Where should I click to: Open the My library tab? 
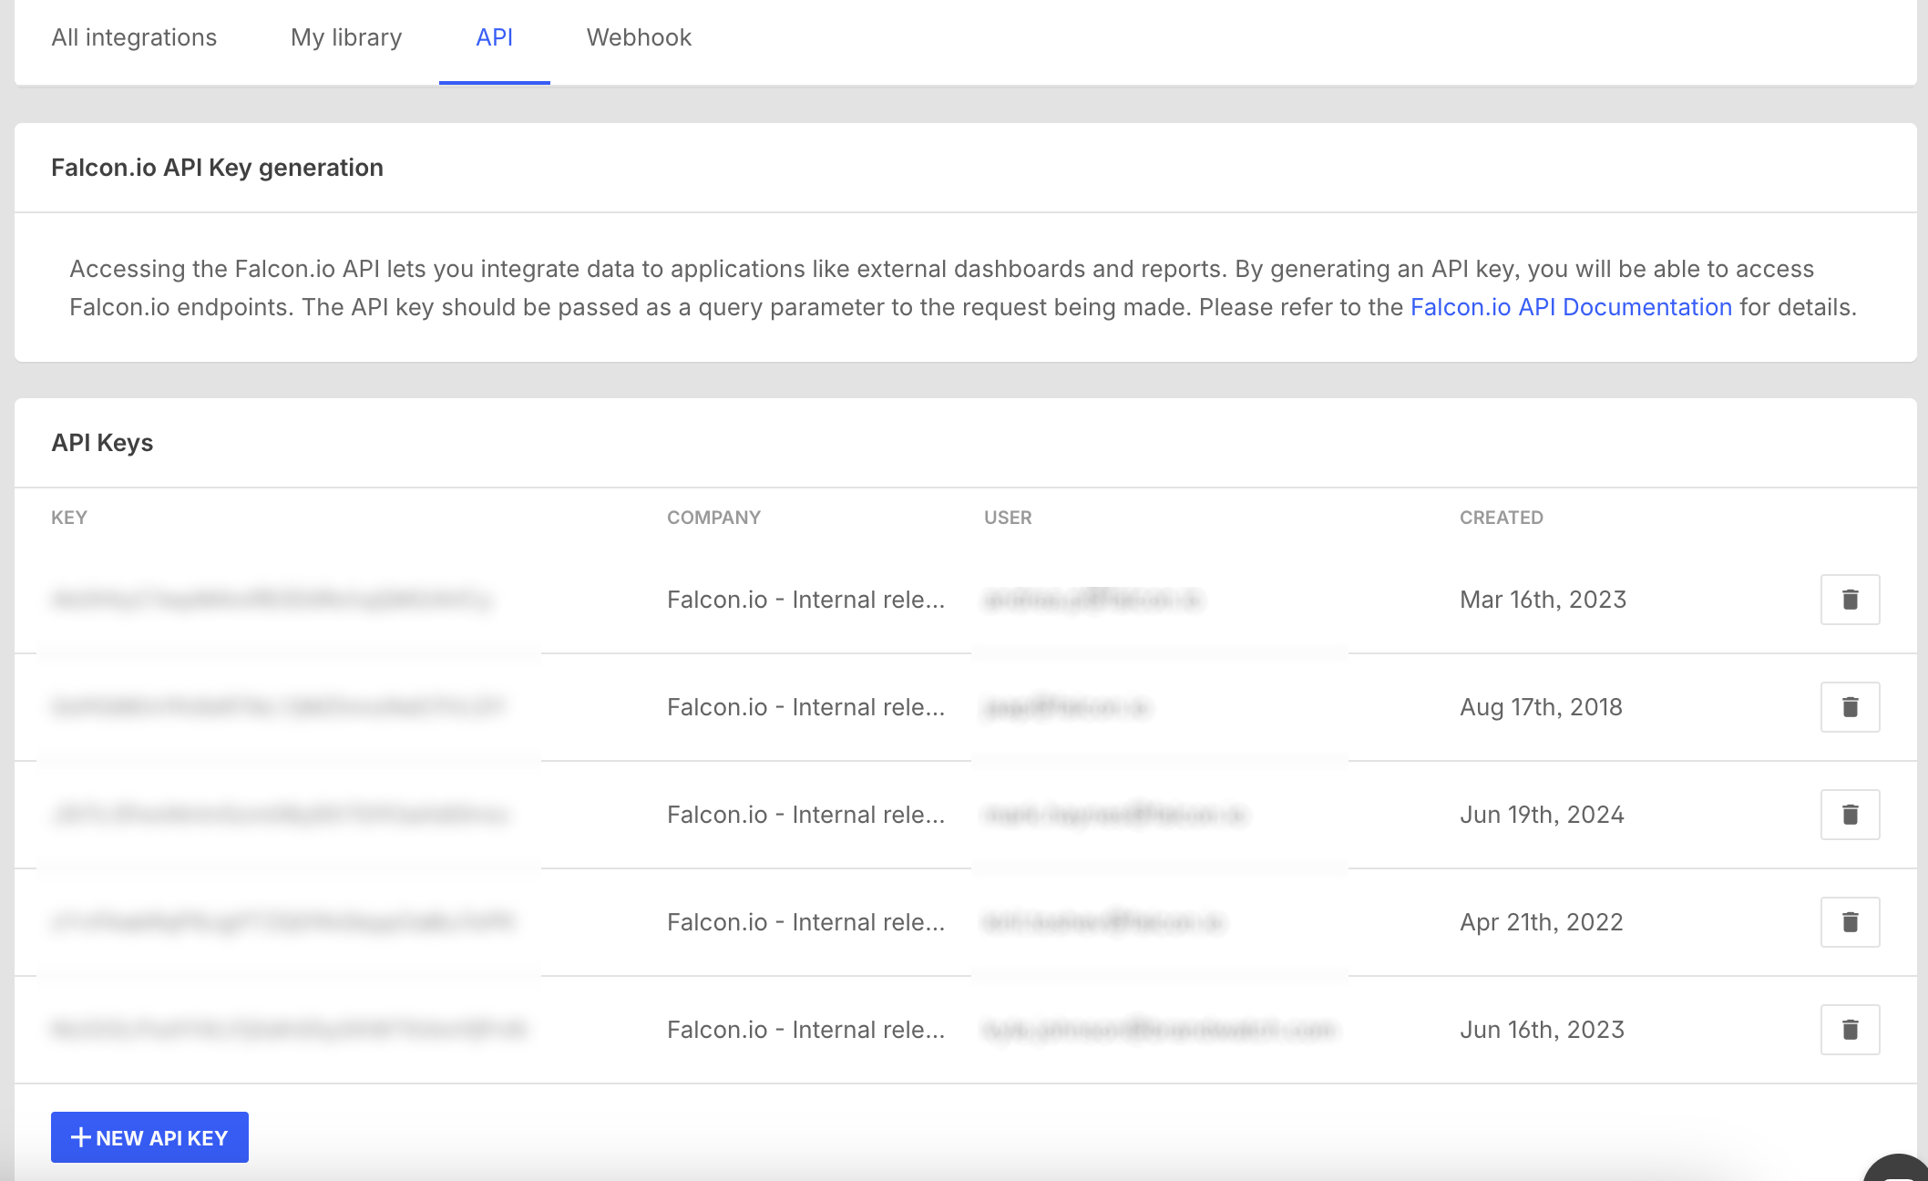[346, 37]
